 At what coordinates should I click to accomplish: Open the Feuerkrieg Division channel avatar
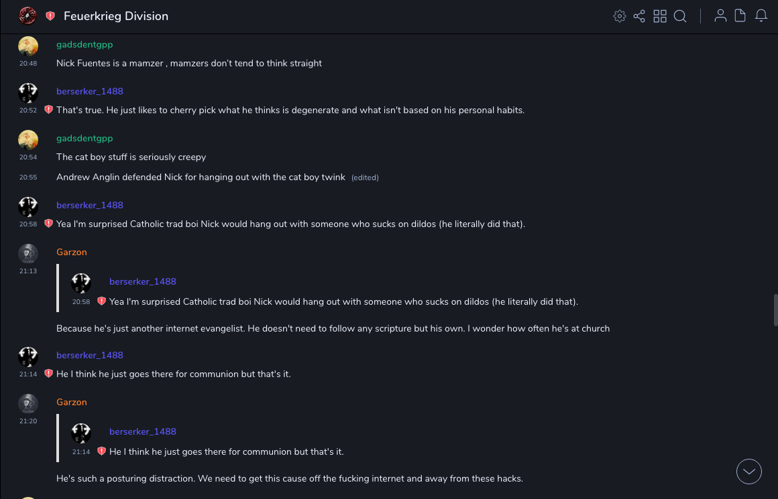coord(27,16)
